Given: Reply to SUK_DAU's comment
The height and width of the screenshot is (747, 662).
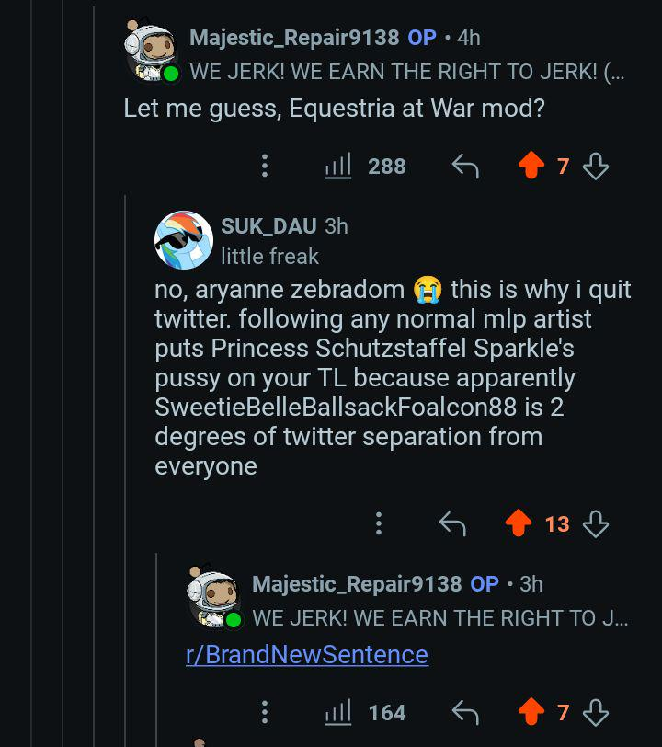Looking at the screenshot, I should [451, 524].
